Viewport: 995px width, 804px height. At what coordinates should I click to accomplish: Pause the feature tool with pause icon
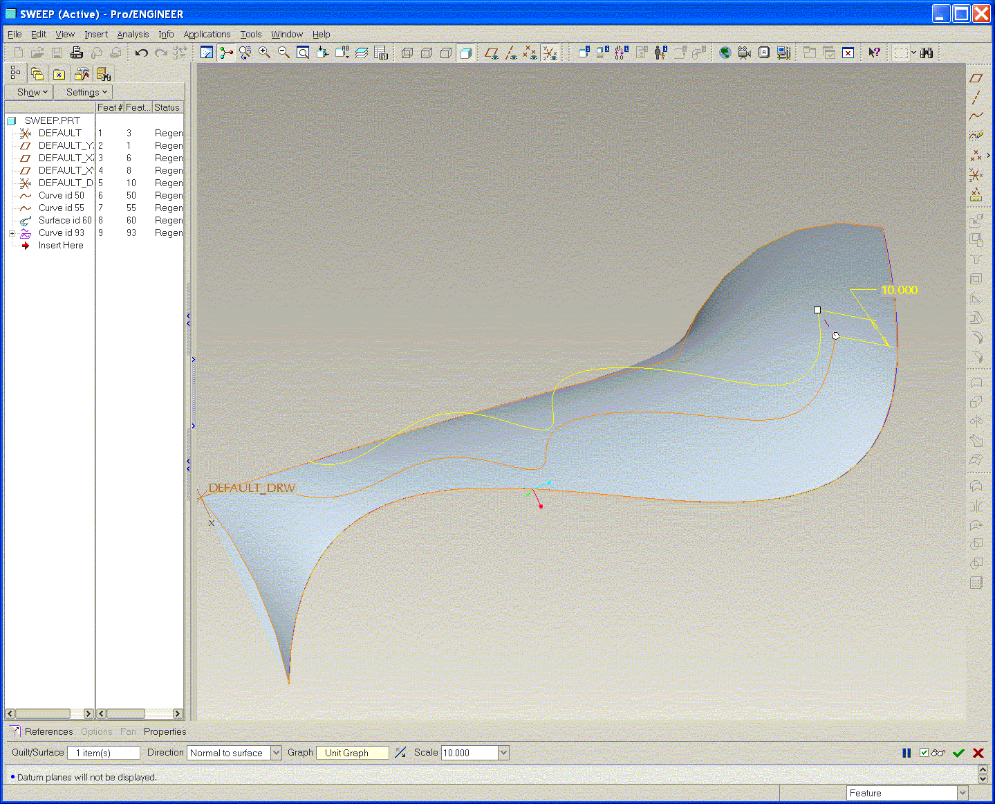pos(906,753)
